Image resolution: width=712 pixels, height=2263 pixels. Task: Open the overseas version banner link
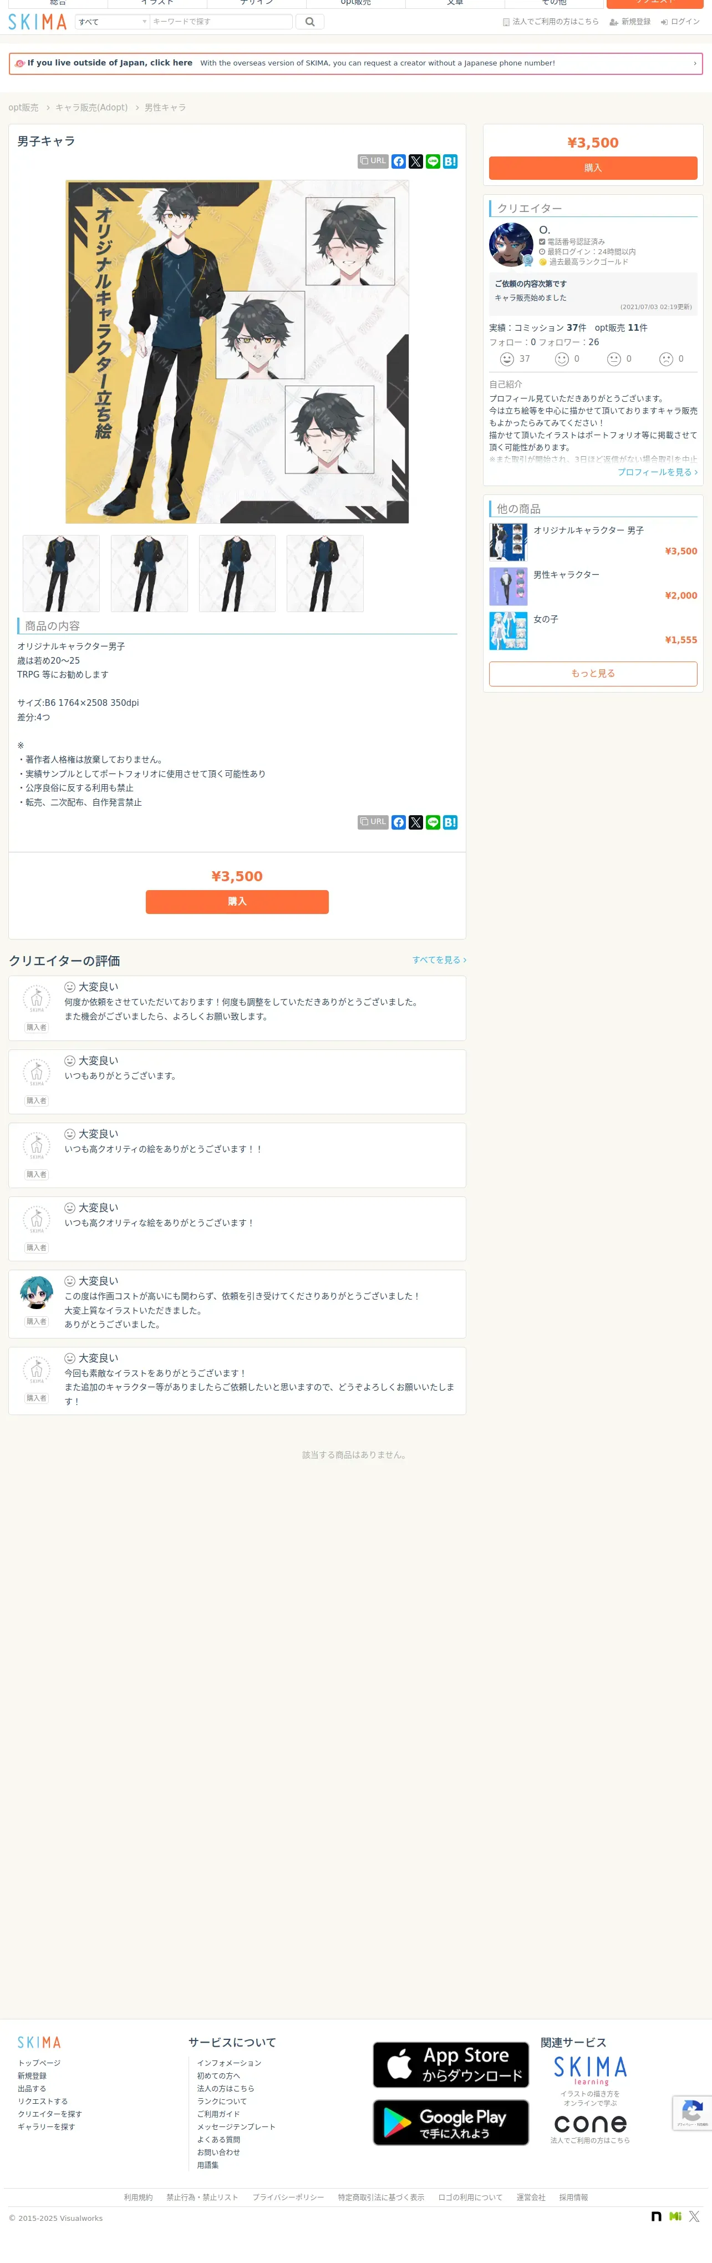(x=355, y=63)
